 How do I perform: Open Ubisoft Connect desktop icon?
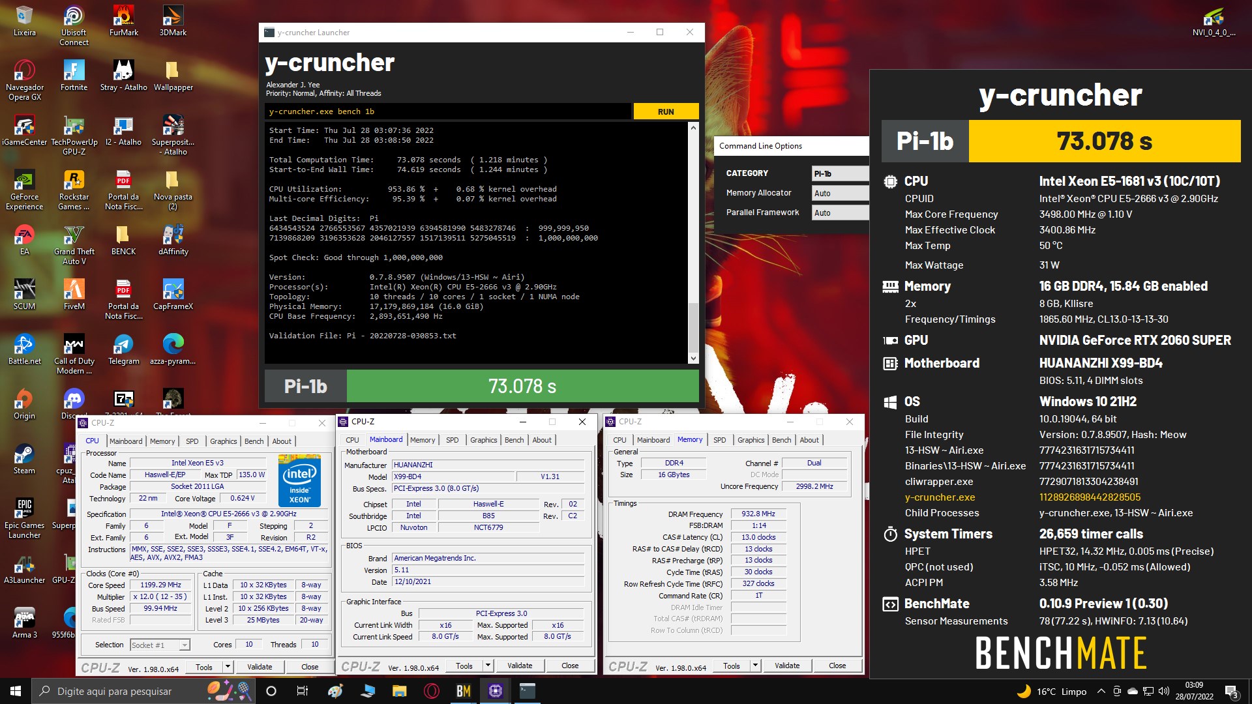(74, 25)
